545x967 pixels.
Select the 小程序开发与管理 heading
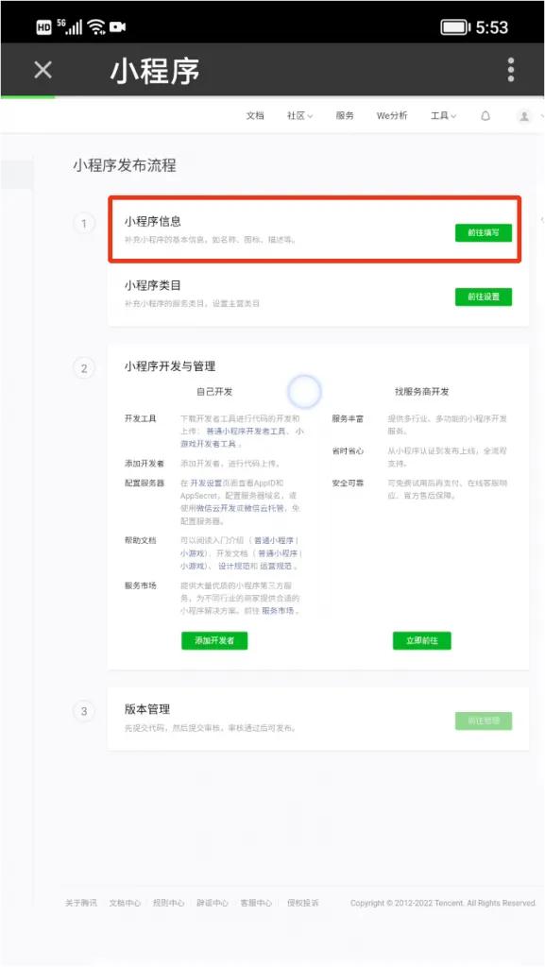169,366
